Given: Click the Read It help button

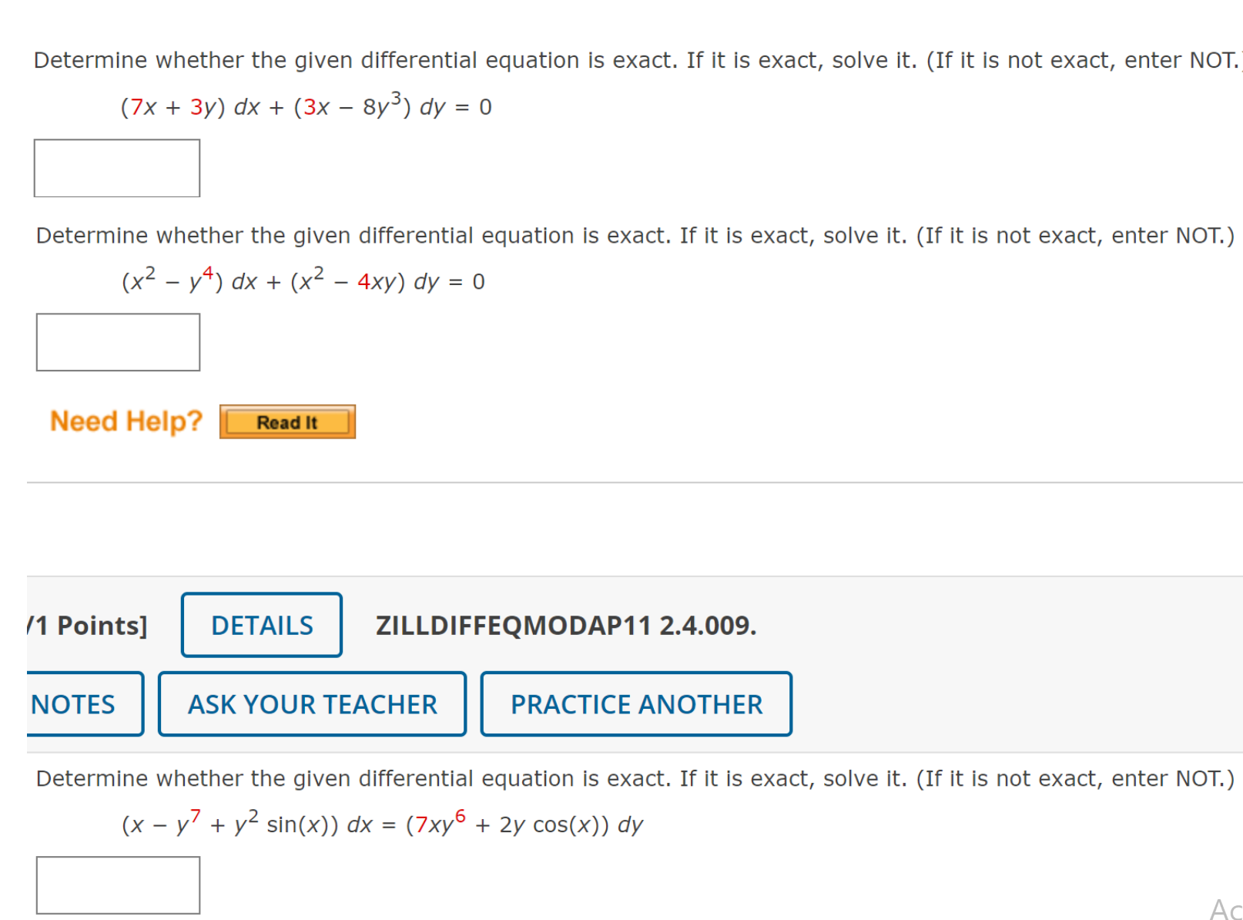Looking at the screenshot, I should coord(286,421).
